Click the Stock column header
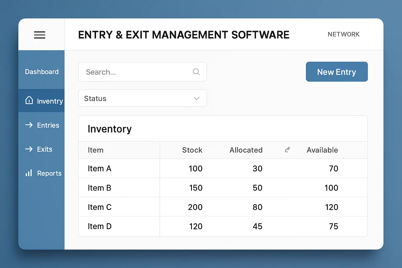Viewport: 402px width, 268px height. [192, 150]
